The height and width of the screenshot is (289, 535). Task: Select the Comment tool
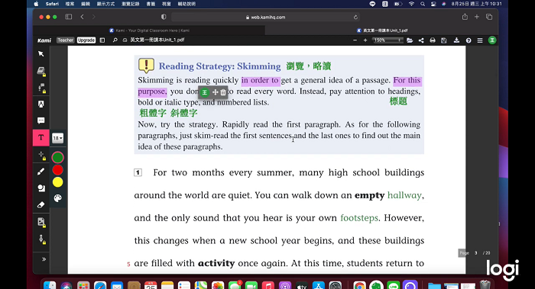(41, 120)
